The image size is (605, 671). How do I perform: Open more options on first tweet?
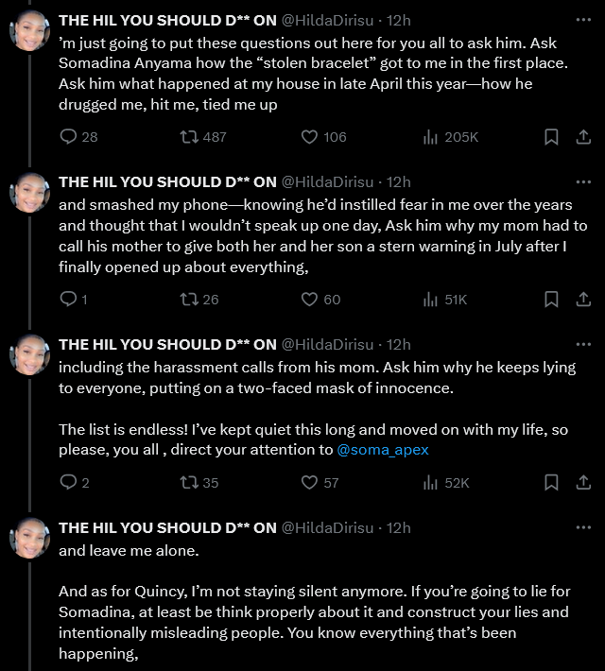[583, 19]
